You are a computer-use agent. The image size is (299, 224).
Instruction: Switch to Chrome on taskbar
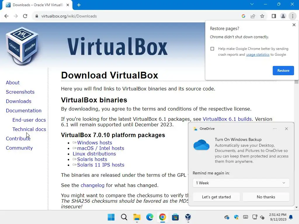click(162, 217)
